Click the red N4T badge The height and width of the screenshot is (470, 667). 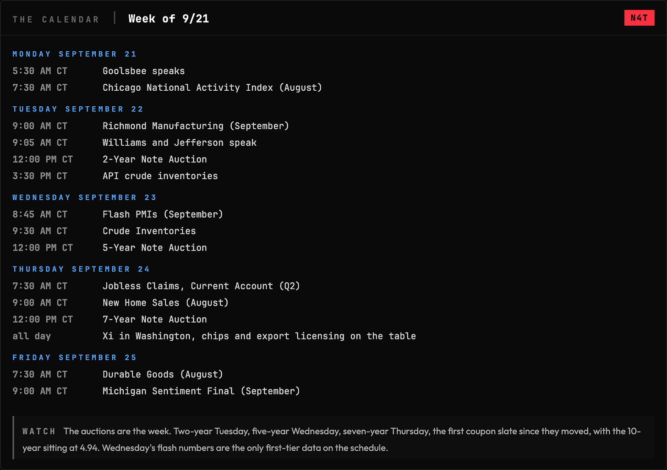pyautogui.click(x=639, y=18)
